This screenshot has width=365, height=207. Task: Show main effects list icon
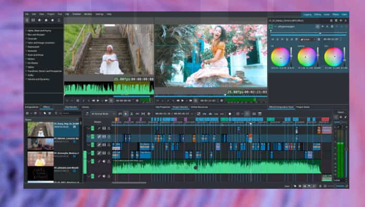pos(27,20)
